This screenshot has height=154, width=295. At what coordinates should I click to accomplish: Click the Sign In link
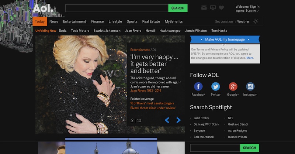click(254, 7)
